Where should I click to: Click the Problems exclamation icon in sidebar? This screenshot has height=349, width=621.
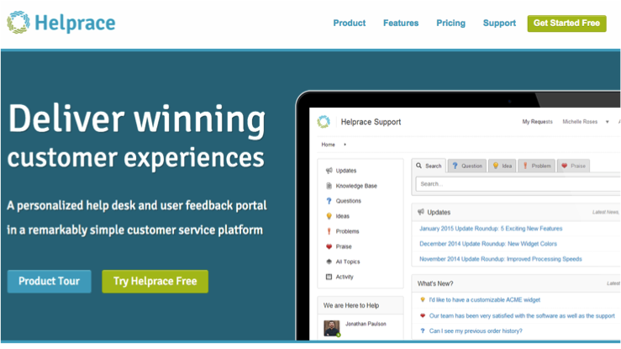tap(329, 231)
